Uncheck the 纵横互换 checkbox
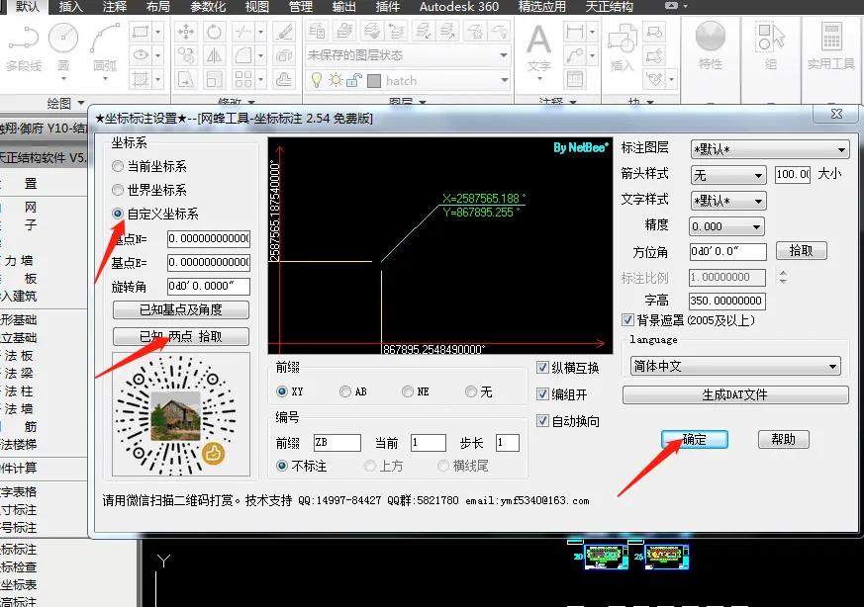This screenshot has width=864, height=607. pyautogui.click(x=542, y=365)
